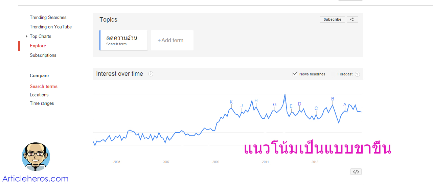Click the cartoon avatar logo
The height and width of the screenshot is (186, 433).
pyautogui.click(x=36, y=157)
